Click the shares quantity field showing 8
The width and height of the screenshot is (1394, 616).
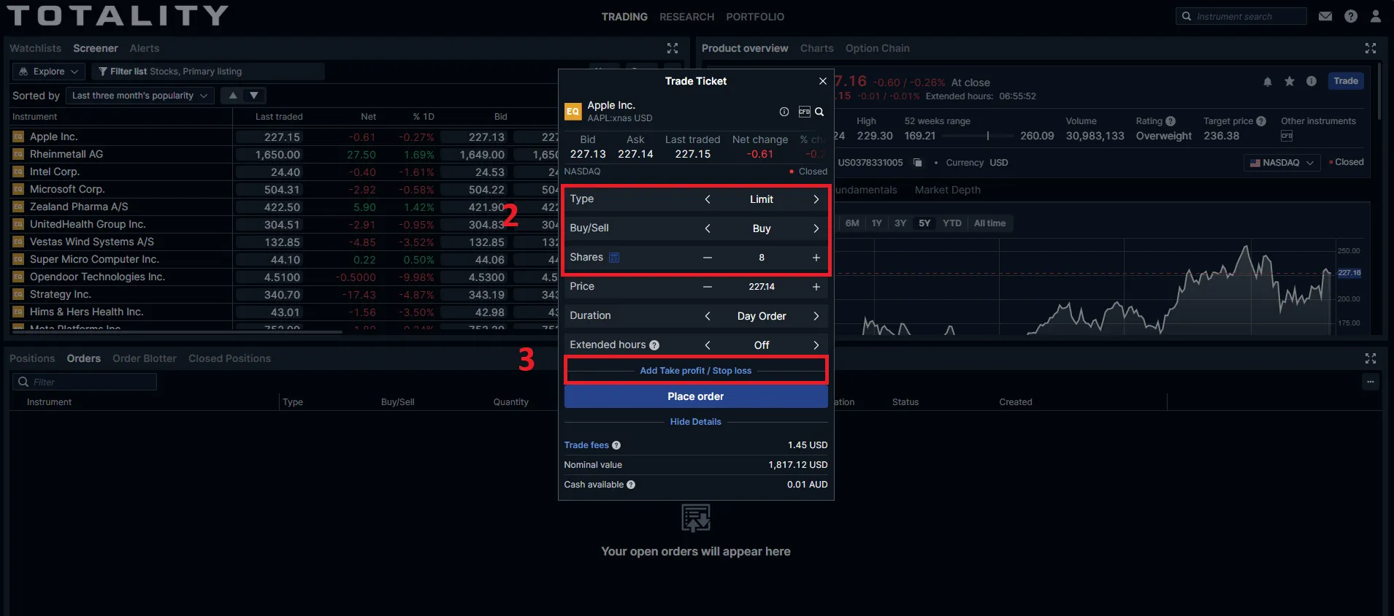(762, 258)
